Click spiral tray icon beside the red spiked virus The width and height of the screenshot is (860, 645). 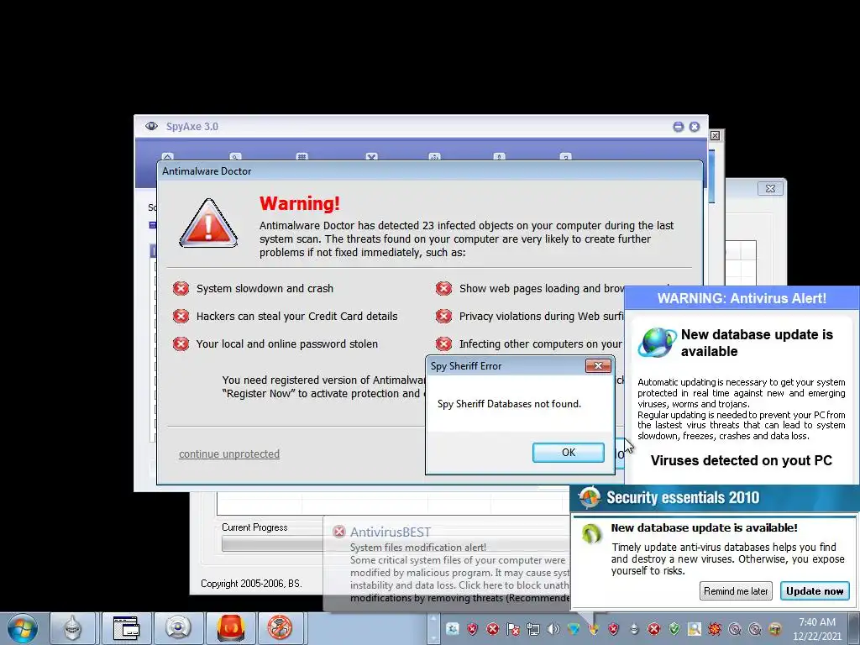tap(735, 629)
